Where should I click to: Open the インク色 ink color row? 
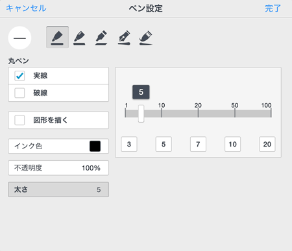58,146
